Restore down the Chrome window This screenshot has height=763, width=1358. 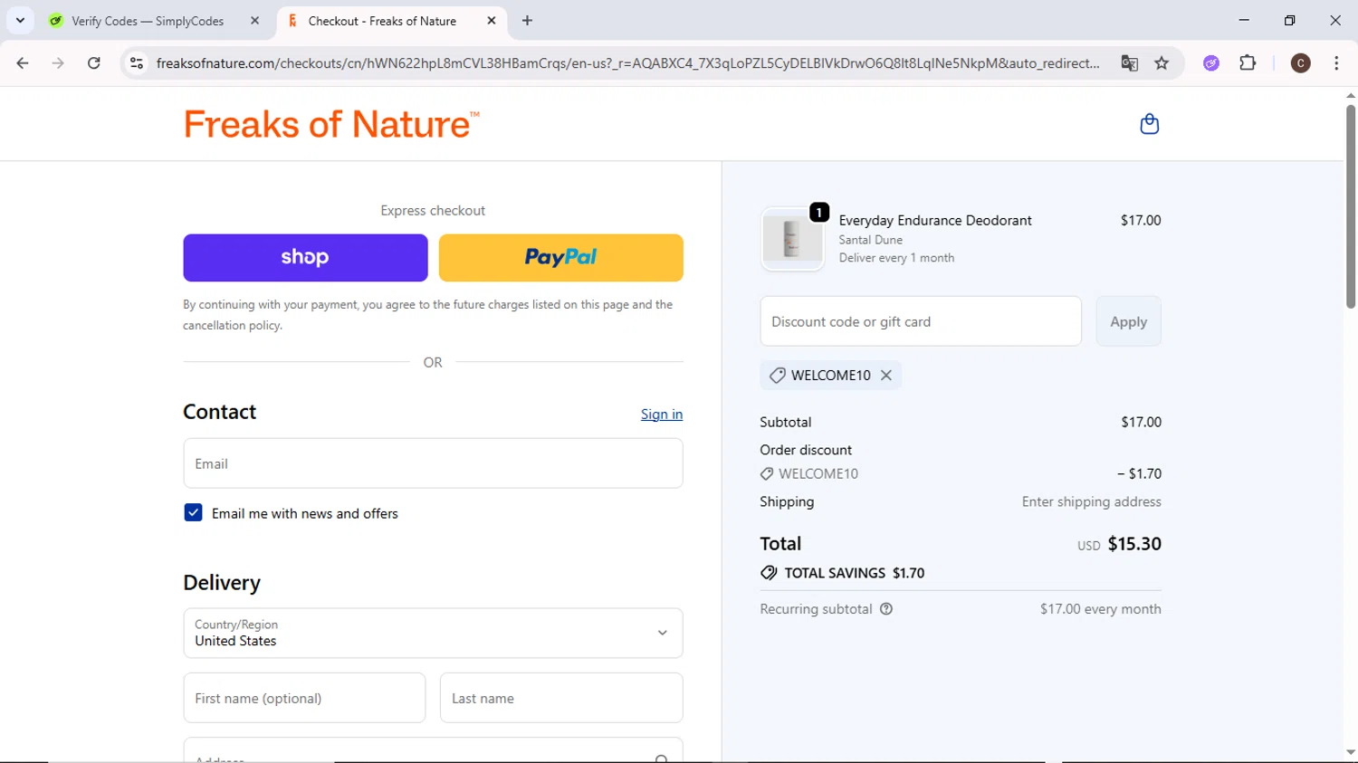1289,20
